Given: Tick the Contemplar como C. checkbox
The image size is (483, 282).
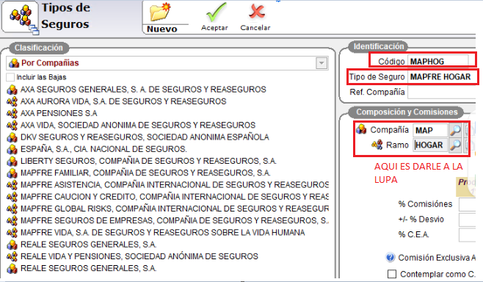Looking at the screenshot, I should 392,274.
